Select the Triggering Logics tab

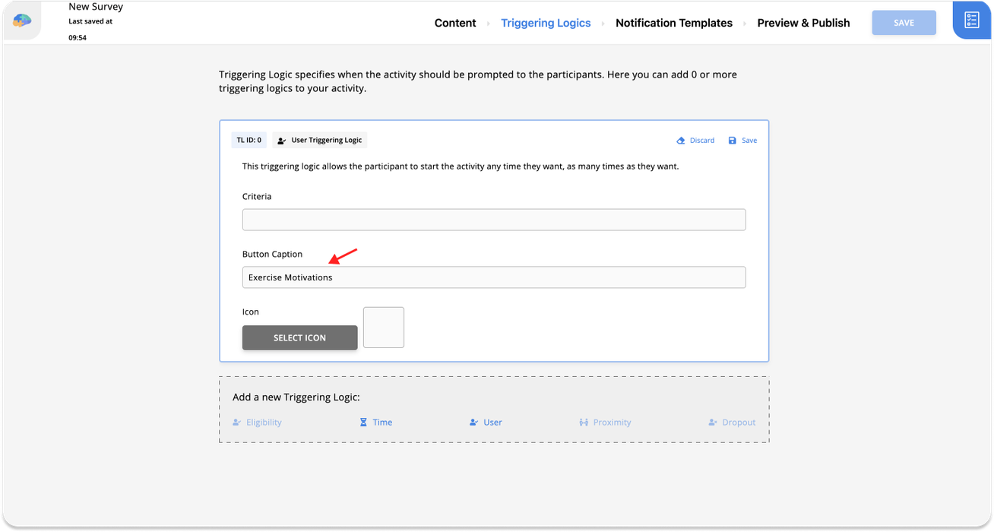coord(546,23)
